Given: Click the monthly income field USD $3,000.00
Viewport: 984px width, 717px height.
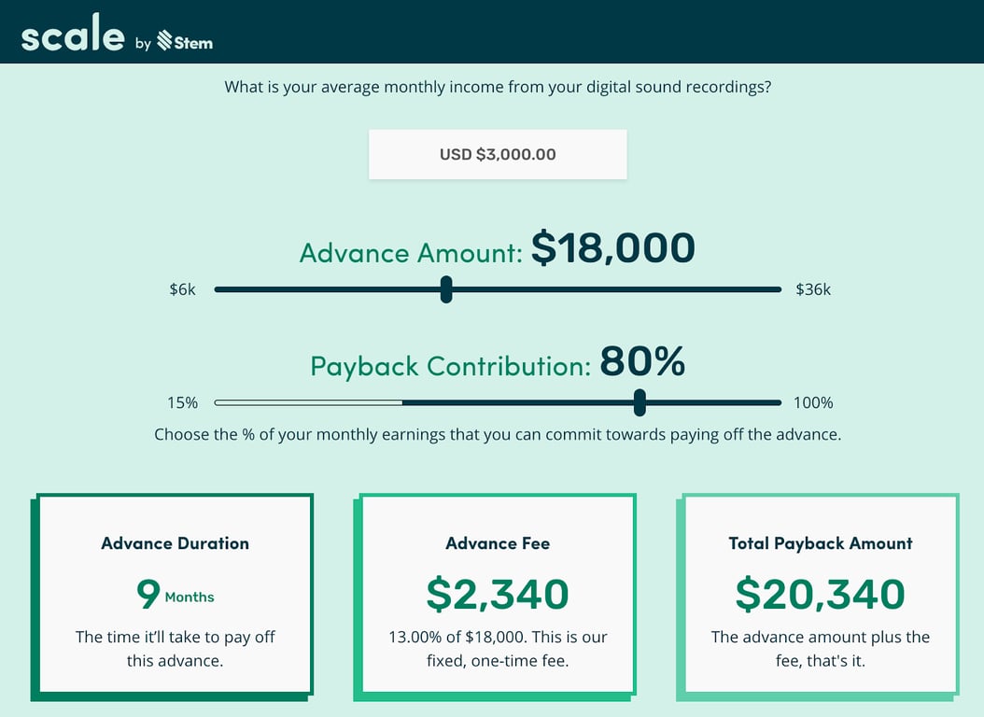Looking at the screenshot, I should 498,154.
